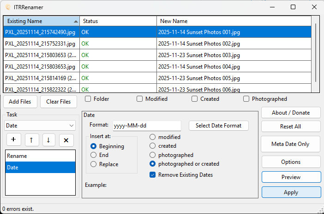Click the plus icon to add task
This screenshot has width=324, height=214.
[13, 140]
